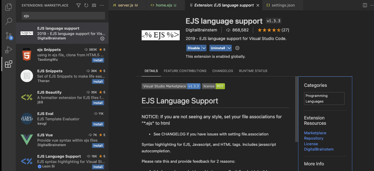
Task: Close the Extension: EJS language support tab
Action: click(258, 5)
